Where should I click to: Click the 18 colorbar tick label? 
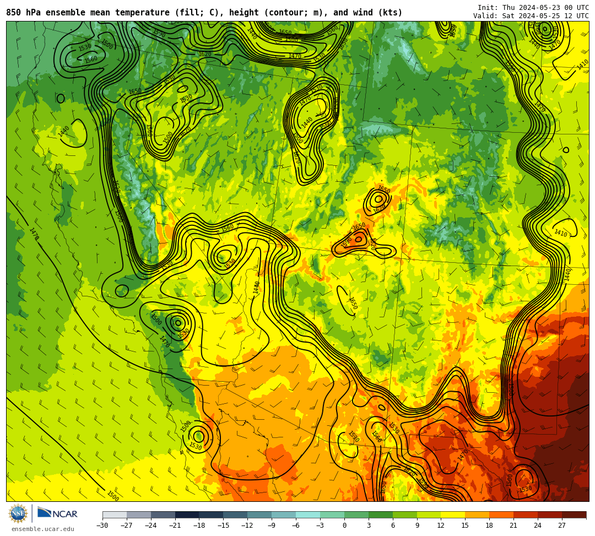pos(490,526)
